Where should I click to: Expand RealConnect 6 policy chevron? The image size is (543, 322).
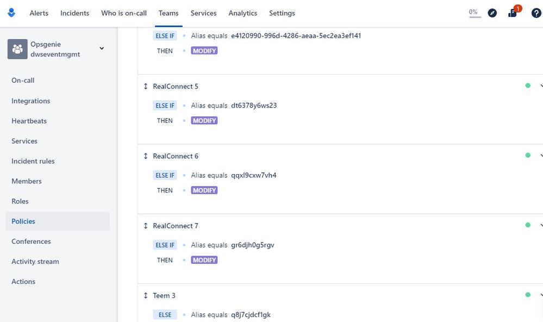[x=541, y=155]
